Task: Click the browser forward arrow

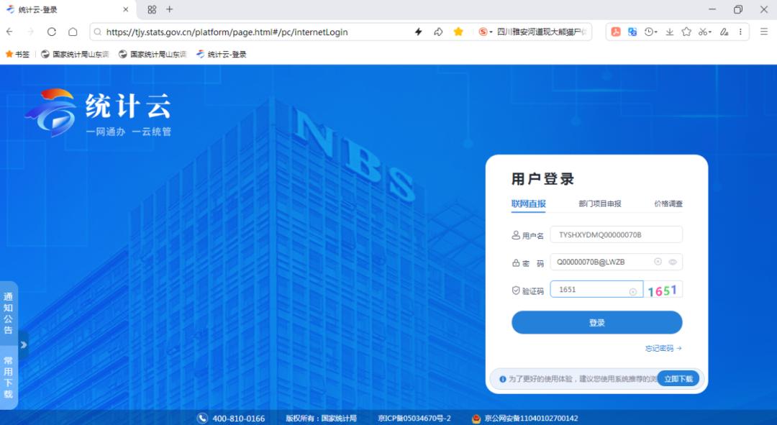Action: click(x=30, y=32)
